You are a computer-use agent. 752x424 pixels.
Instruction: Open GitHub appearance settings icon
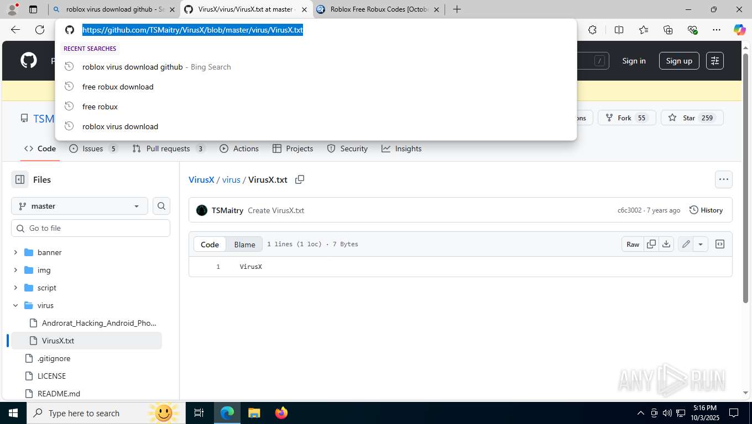(715, 61)
